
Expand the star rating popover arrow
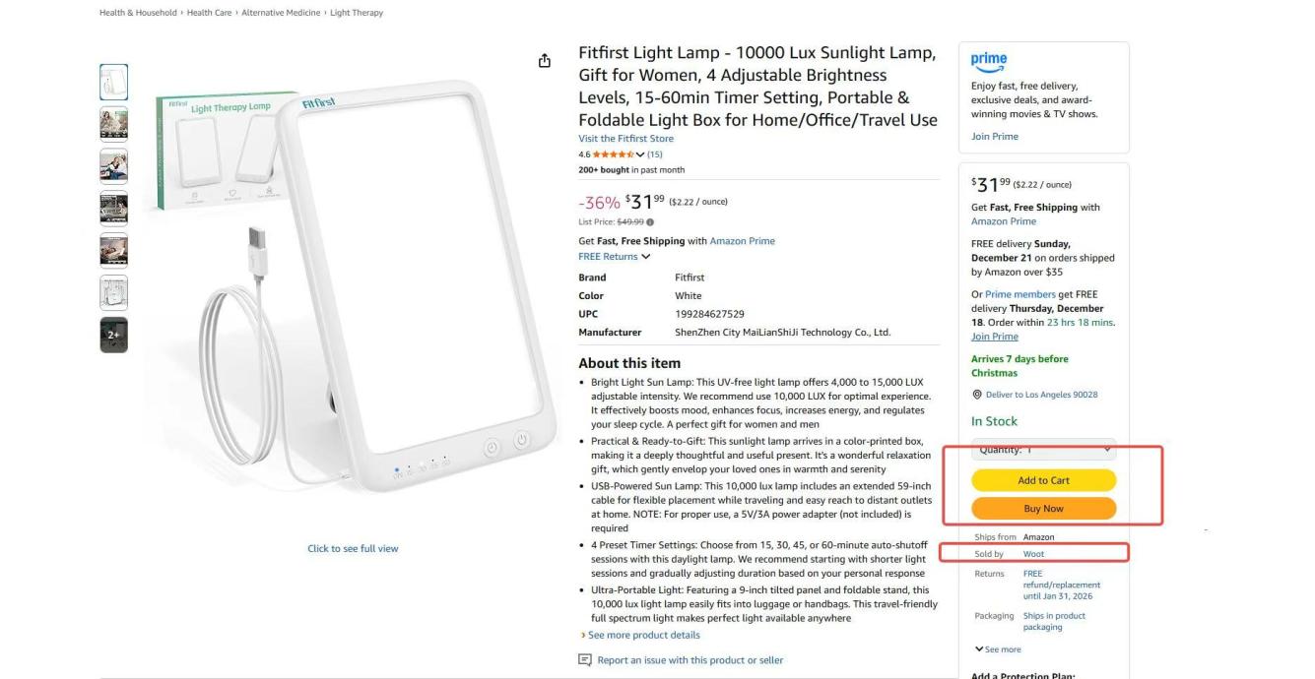[639, 154]
